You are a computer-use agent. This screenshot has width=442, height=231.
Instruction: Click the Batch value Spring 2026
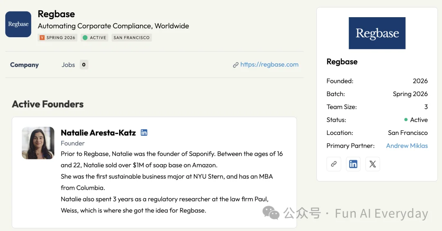pyautogui.click(x=410, y=94)
